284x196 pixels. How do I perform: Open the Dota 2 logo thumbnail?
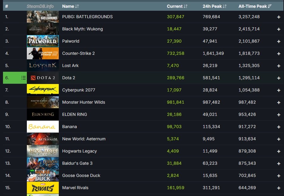[x=43, y=78]
